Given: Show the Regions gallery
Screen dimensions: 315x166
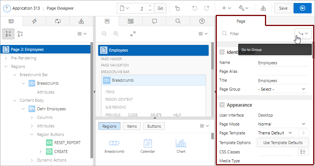Looking at the screenshot, I should point(109,126).
